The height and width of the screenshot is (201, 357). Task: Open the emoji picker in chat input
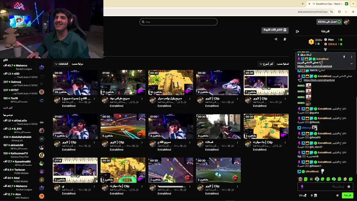click(349, 186)
